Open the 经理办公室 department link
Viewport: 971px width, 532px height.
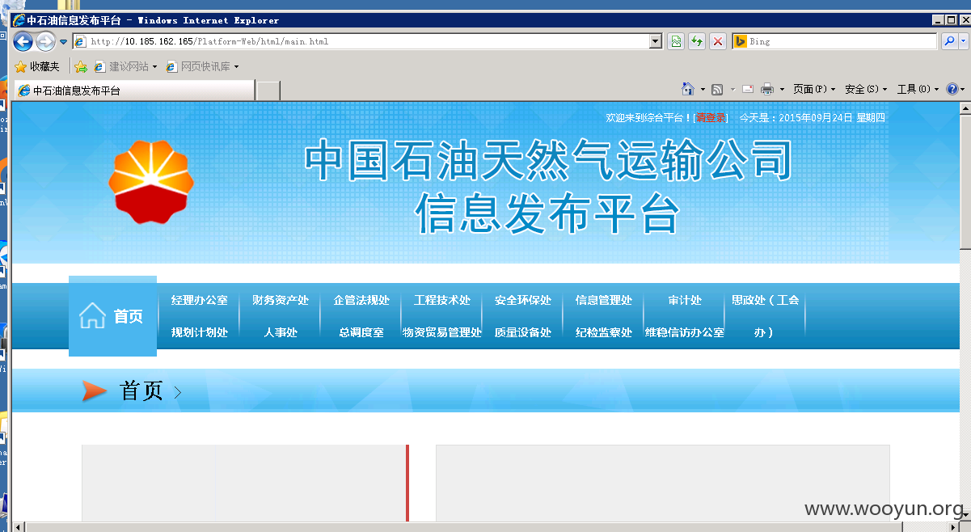tap(200, 300)
